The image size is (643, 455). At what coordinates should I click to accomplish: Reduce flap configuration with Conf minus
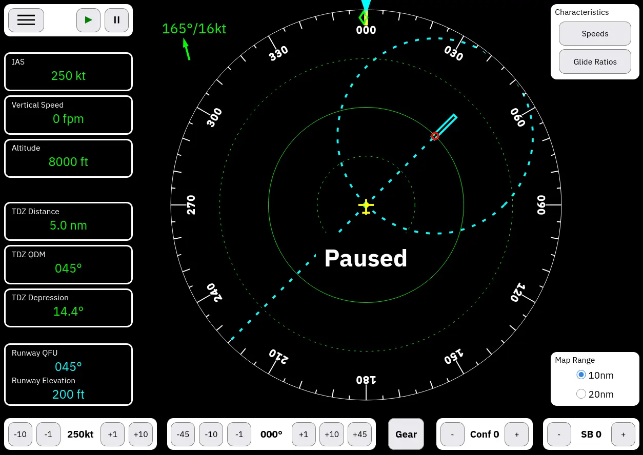(x=453, y=434)
